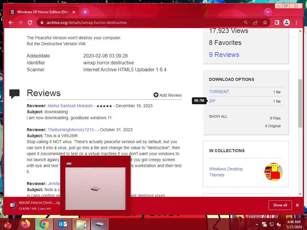Reload the archive.org page
The image size is (307, 230).
point(30,22)
